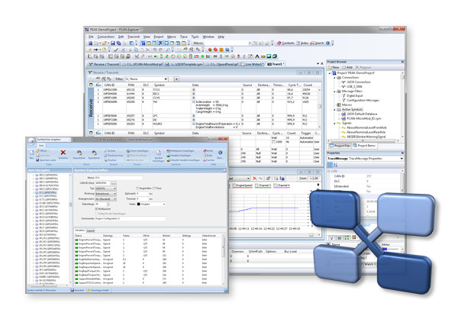Click the Save disk icon in PCAN-Explorer toolbar
The image size is (458, 319).
[113, 43]
